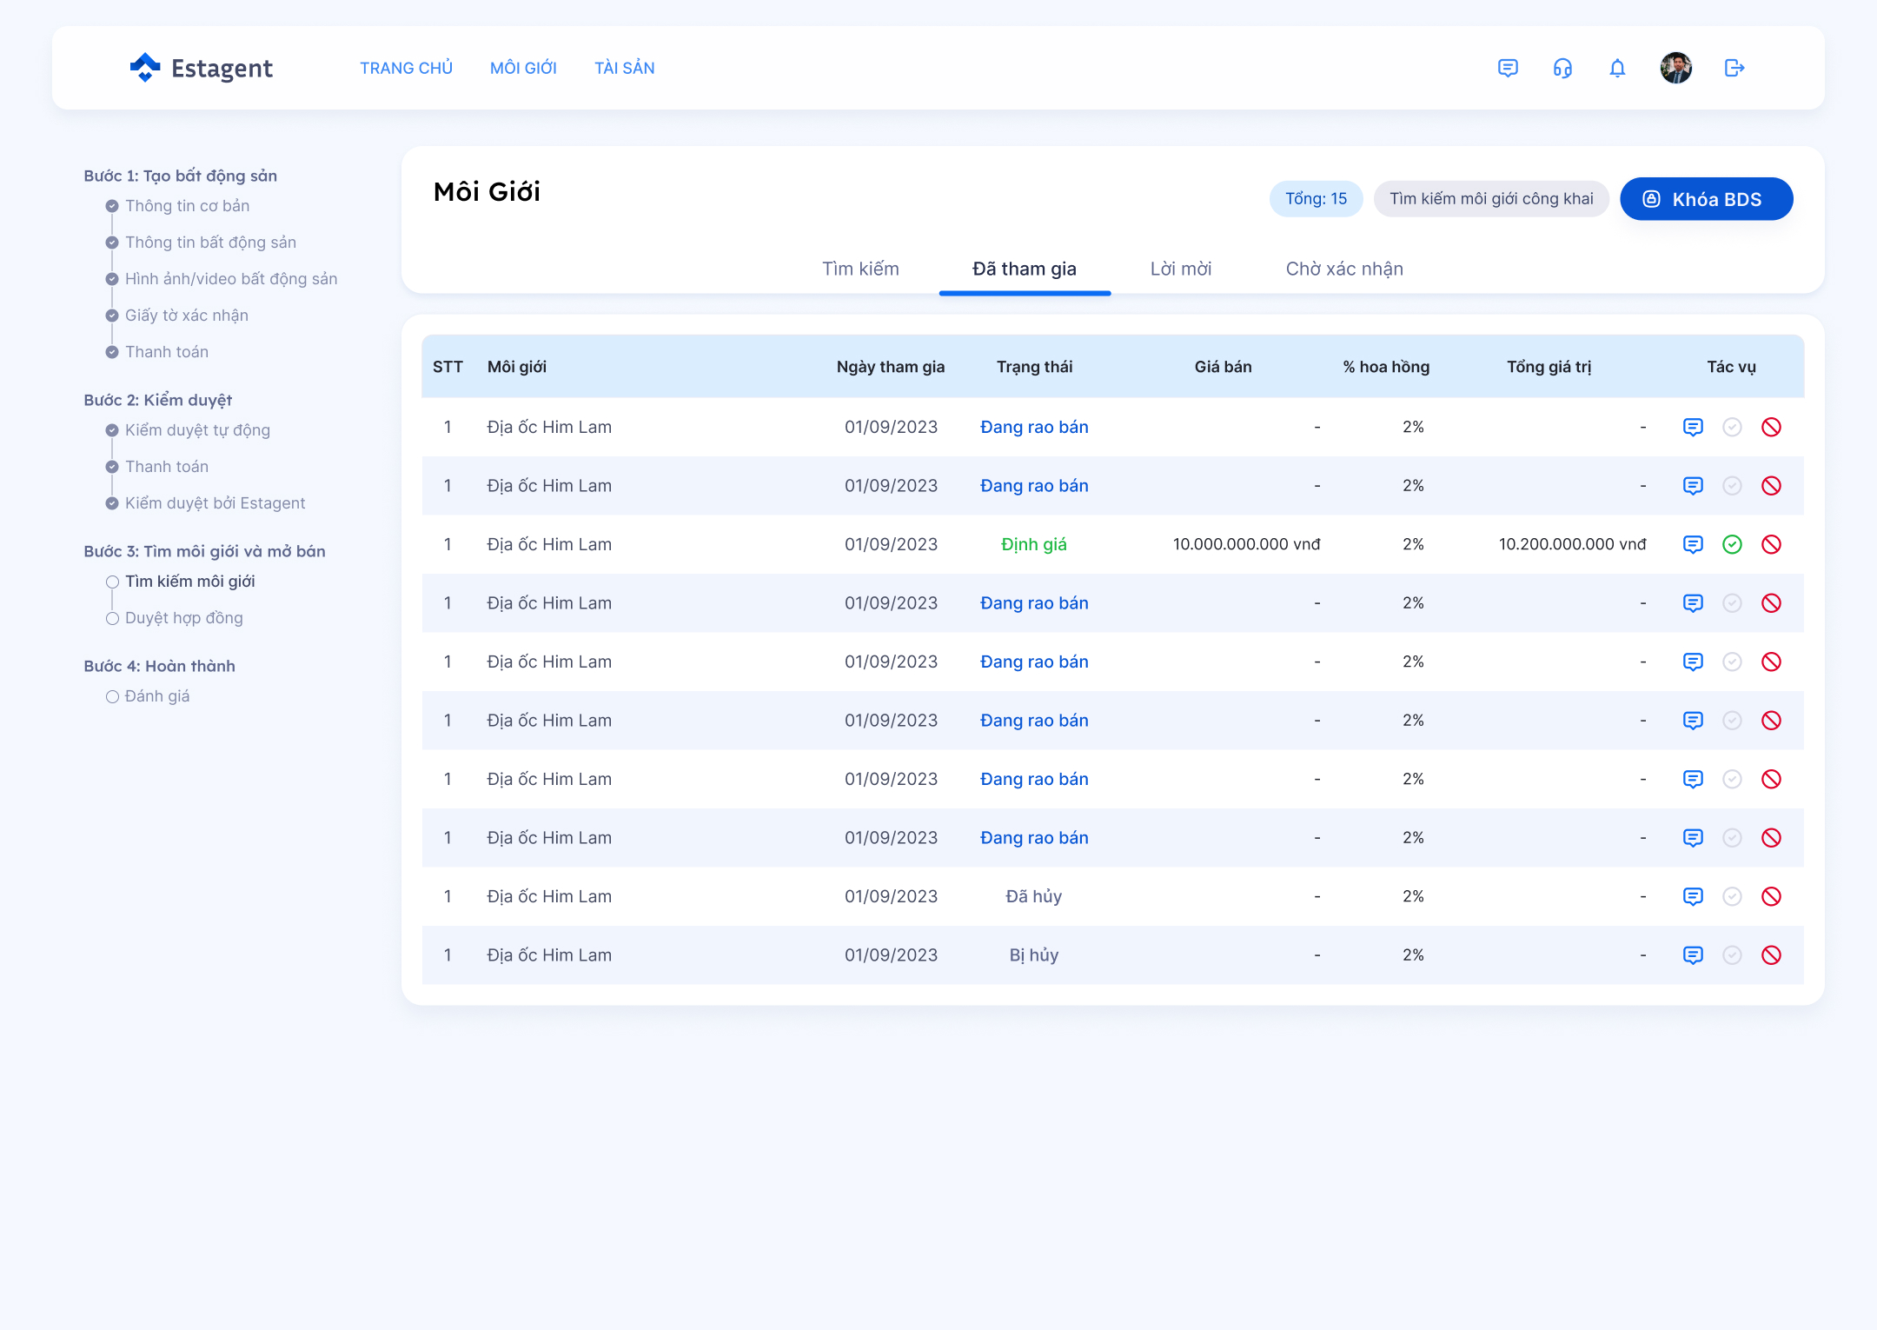Open chat icon for the Đã hủy row
Screen dimensions: 1877x1330
1693,896
